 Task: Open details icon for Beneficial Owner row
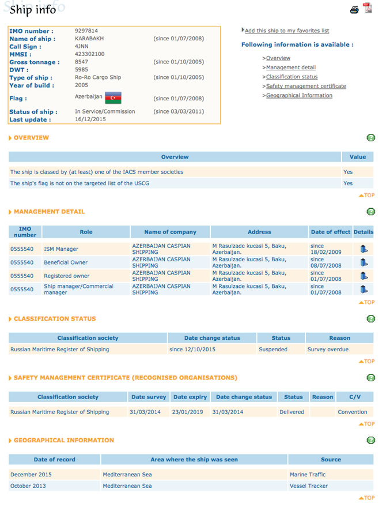coord(364,262)
